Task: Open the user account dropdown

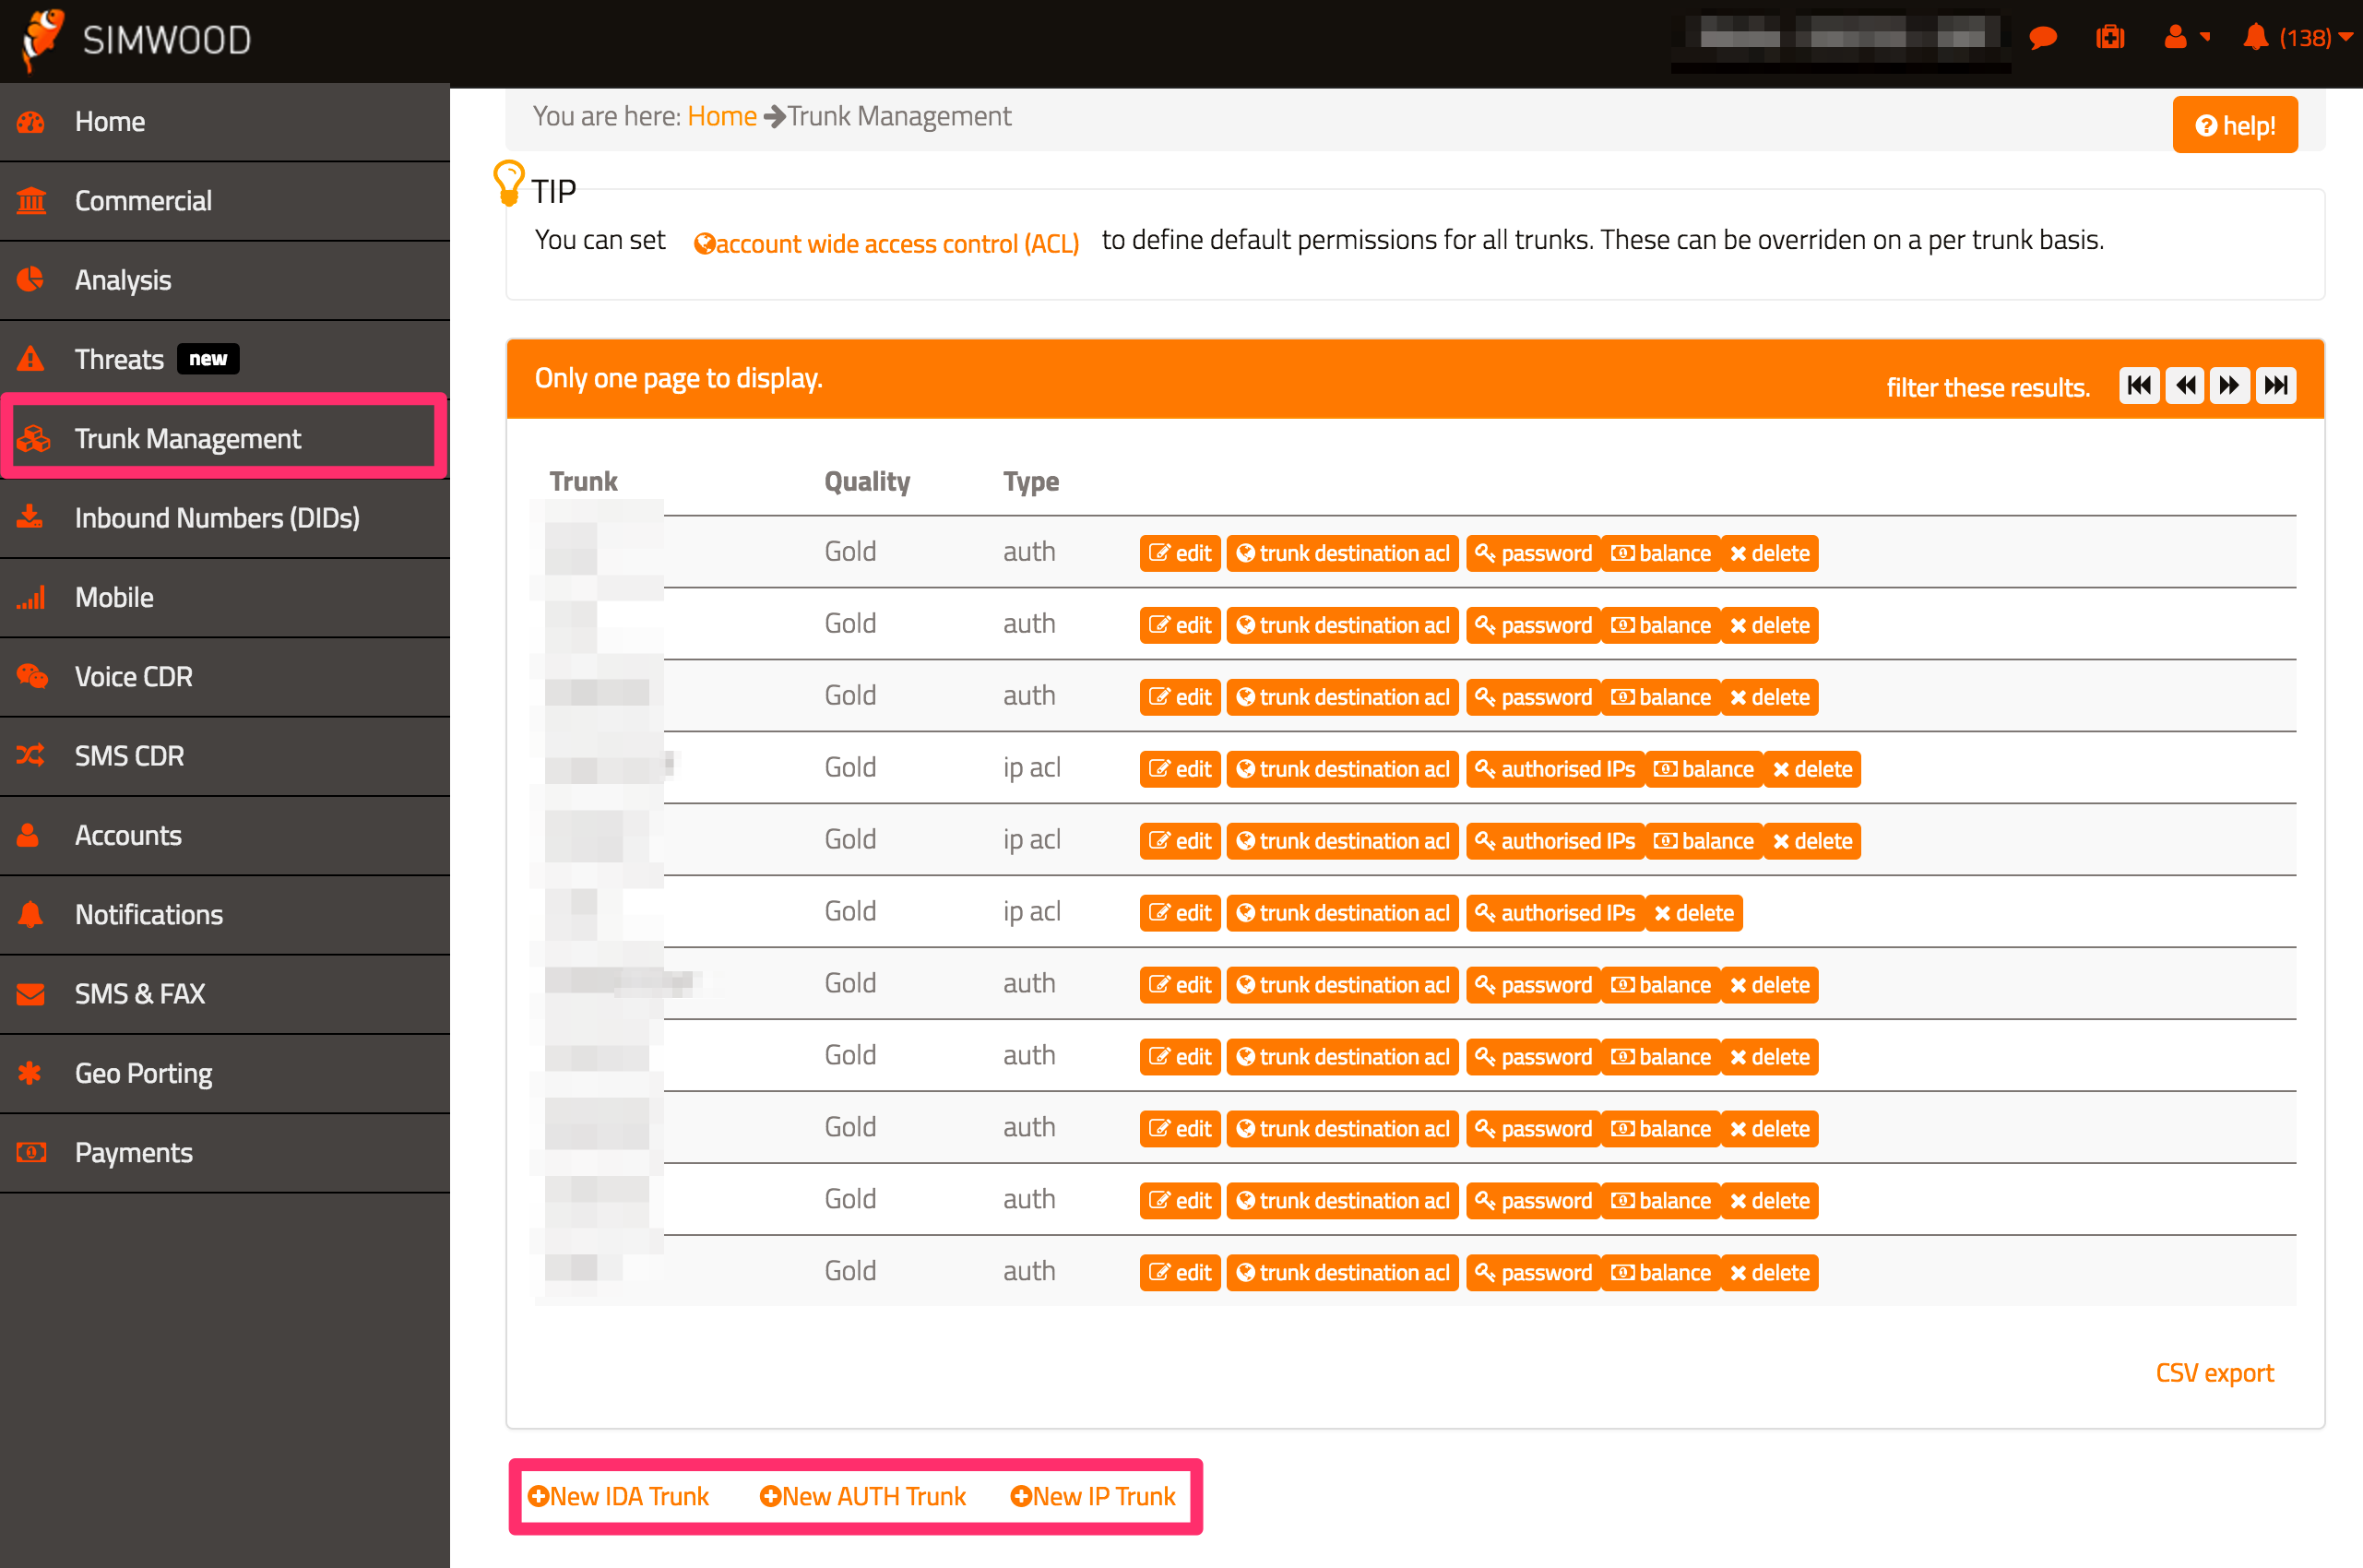Action: [2186, 38]
